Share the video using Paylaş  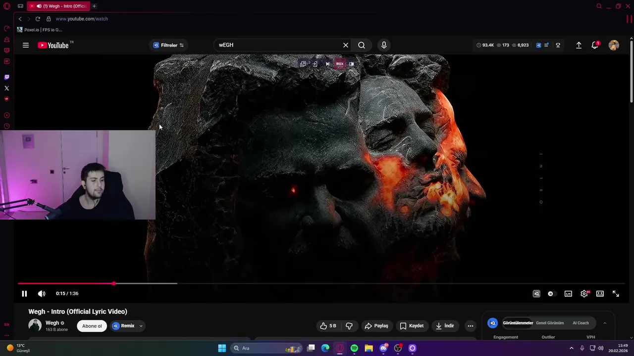pos(376,326)
